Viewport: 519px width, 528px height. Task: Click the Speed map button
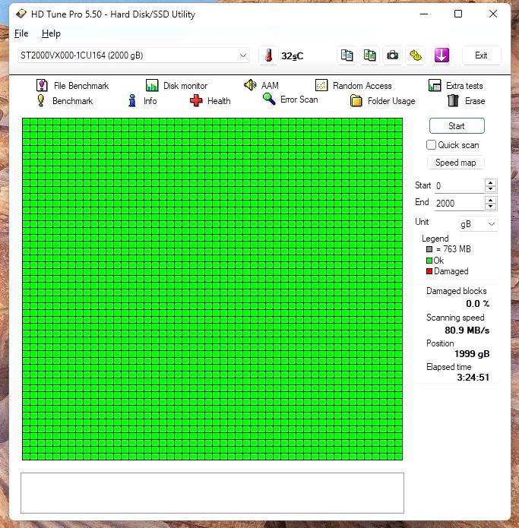(x=456, y=163)
